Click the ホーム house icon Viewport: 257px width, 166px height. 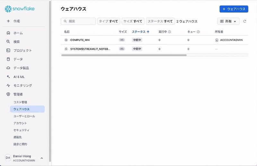click(x=8, y=33)
